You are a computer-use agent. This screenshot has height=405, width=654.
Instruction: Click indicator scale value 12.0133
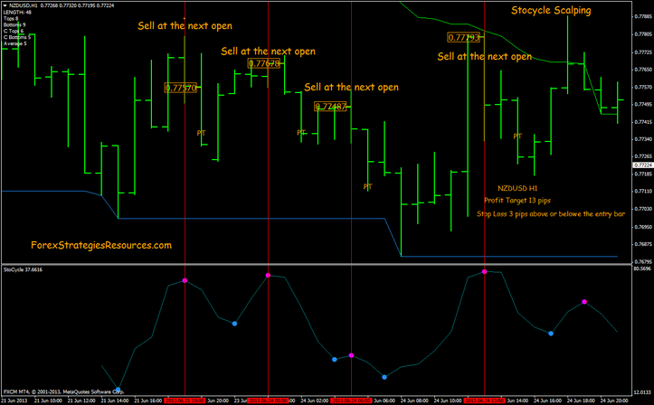(x=642, y=392)
